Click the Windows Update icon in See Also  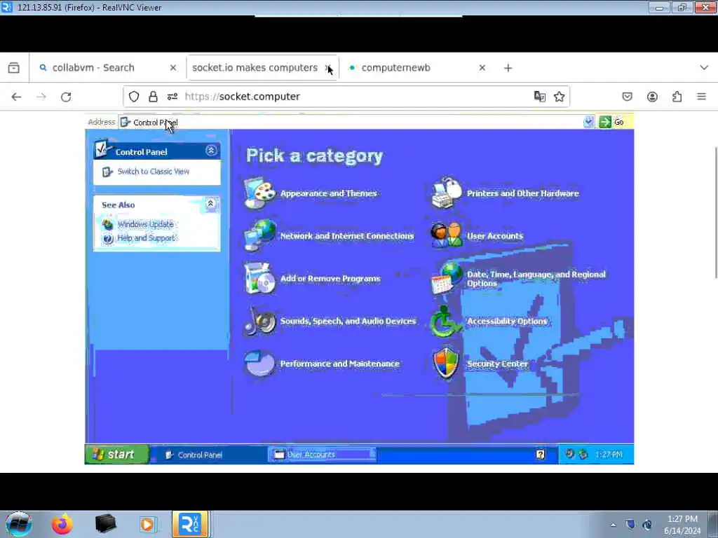[x=107, y=224]
